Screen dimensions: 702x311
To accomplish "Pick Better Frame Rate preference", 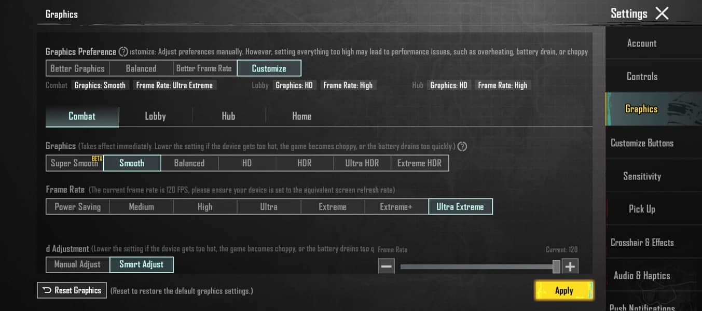I will click(x=204, y=68).
